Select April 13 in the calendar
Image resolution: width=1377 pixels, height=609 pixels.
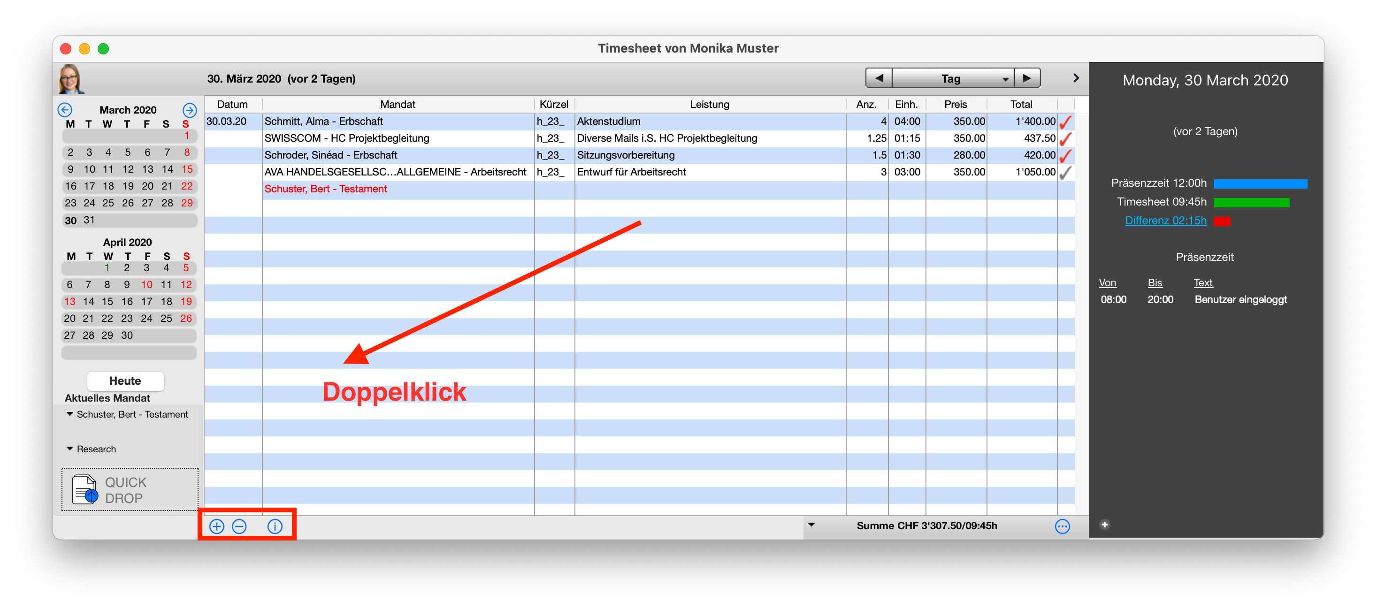point(69,302)
